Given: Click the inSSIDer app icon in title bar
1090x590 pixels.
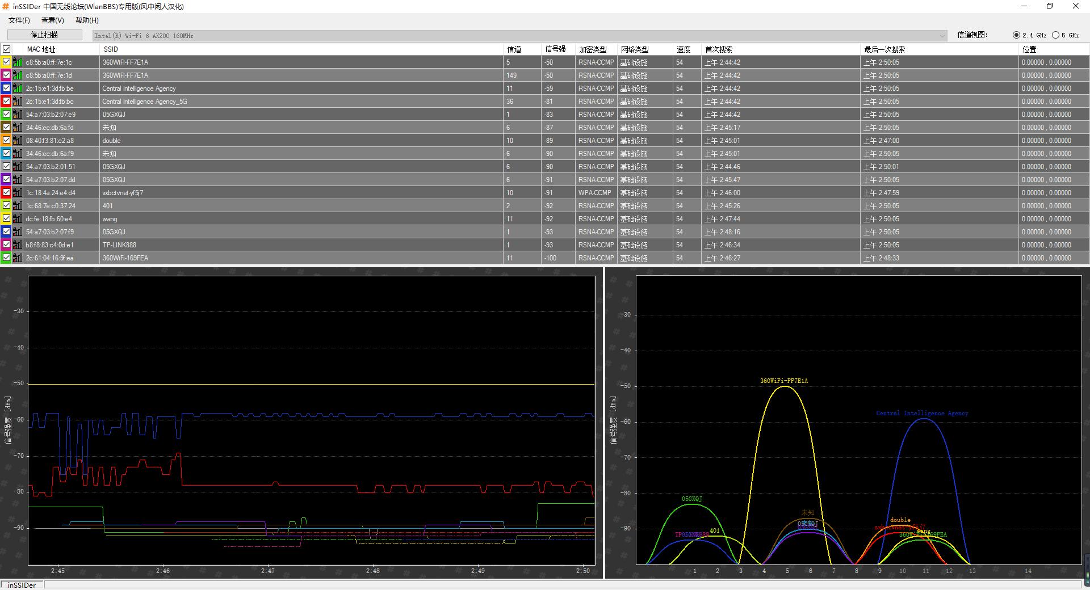Looking at the screenshot, I should point(6,6).
